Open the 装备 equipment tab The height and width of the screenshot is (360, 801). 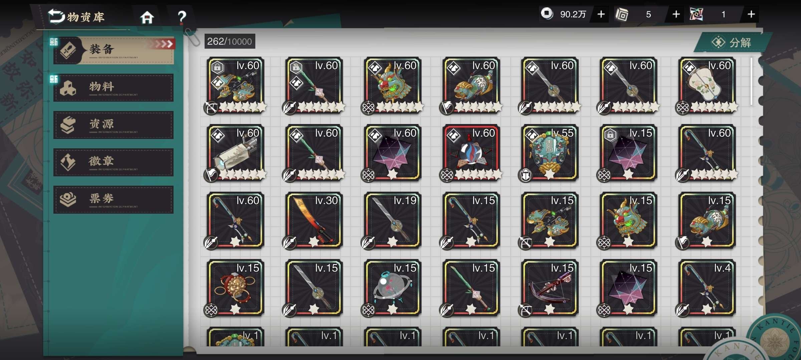point(113,50)
